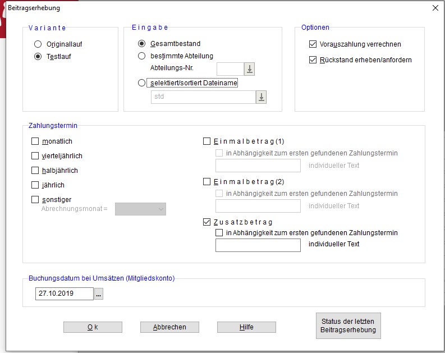Open Hilfe for this dialog
The height and width of the screenshot is (353, 445).
pos(246,327)
